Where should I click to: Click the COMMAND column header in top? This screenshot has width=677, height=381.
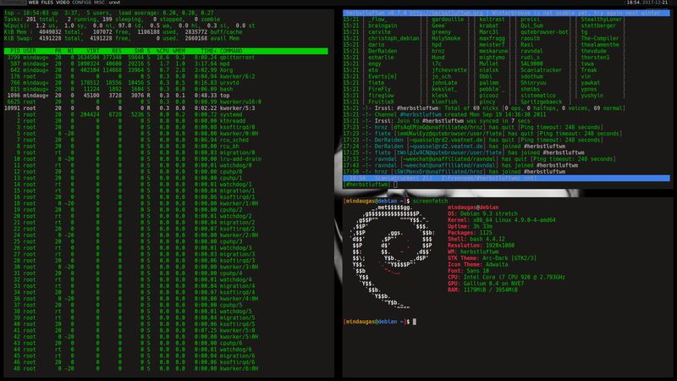pyautogui.click(x=231, y=51)
